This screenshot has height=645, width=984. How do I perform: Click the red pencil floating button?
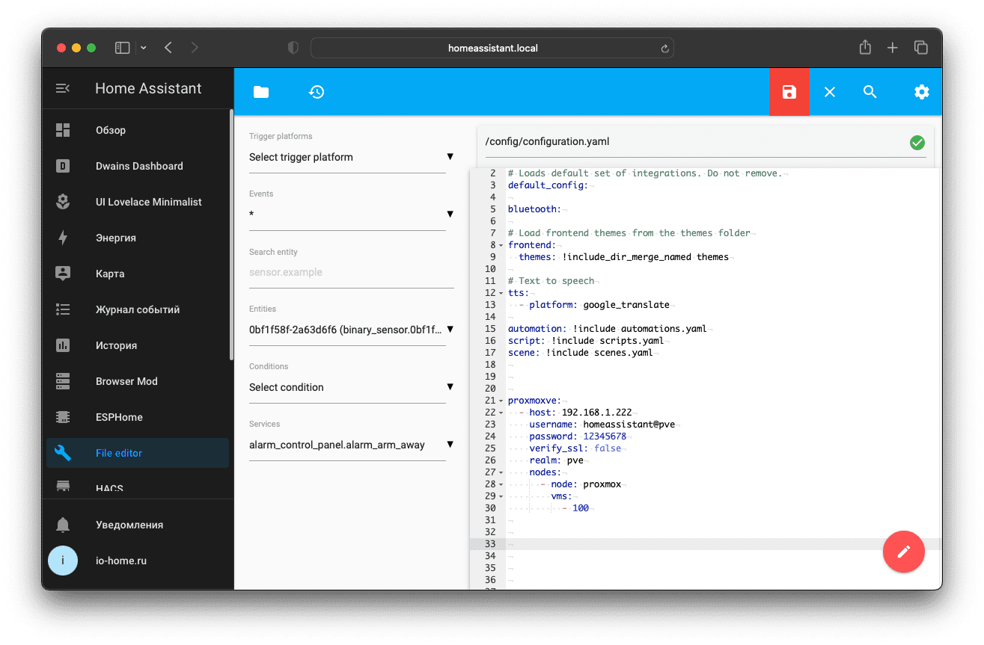click(x=903, y=552)
